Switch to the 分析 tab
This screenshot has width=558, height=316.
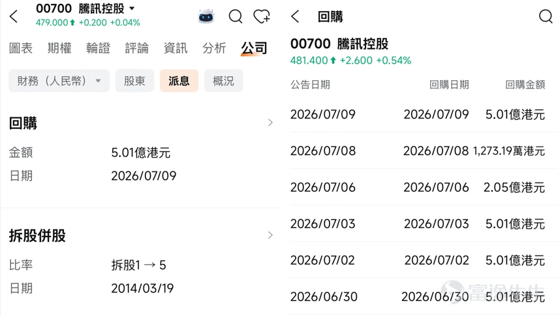[214, 48]
